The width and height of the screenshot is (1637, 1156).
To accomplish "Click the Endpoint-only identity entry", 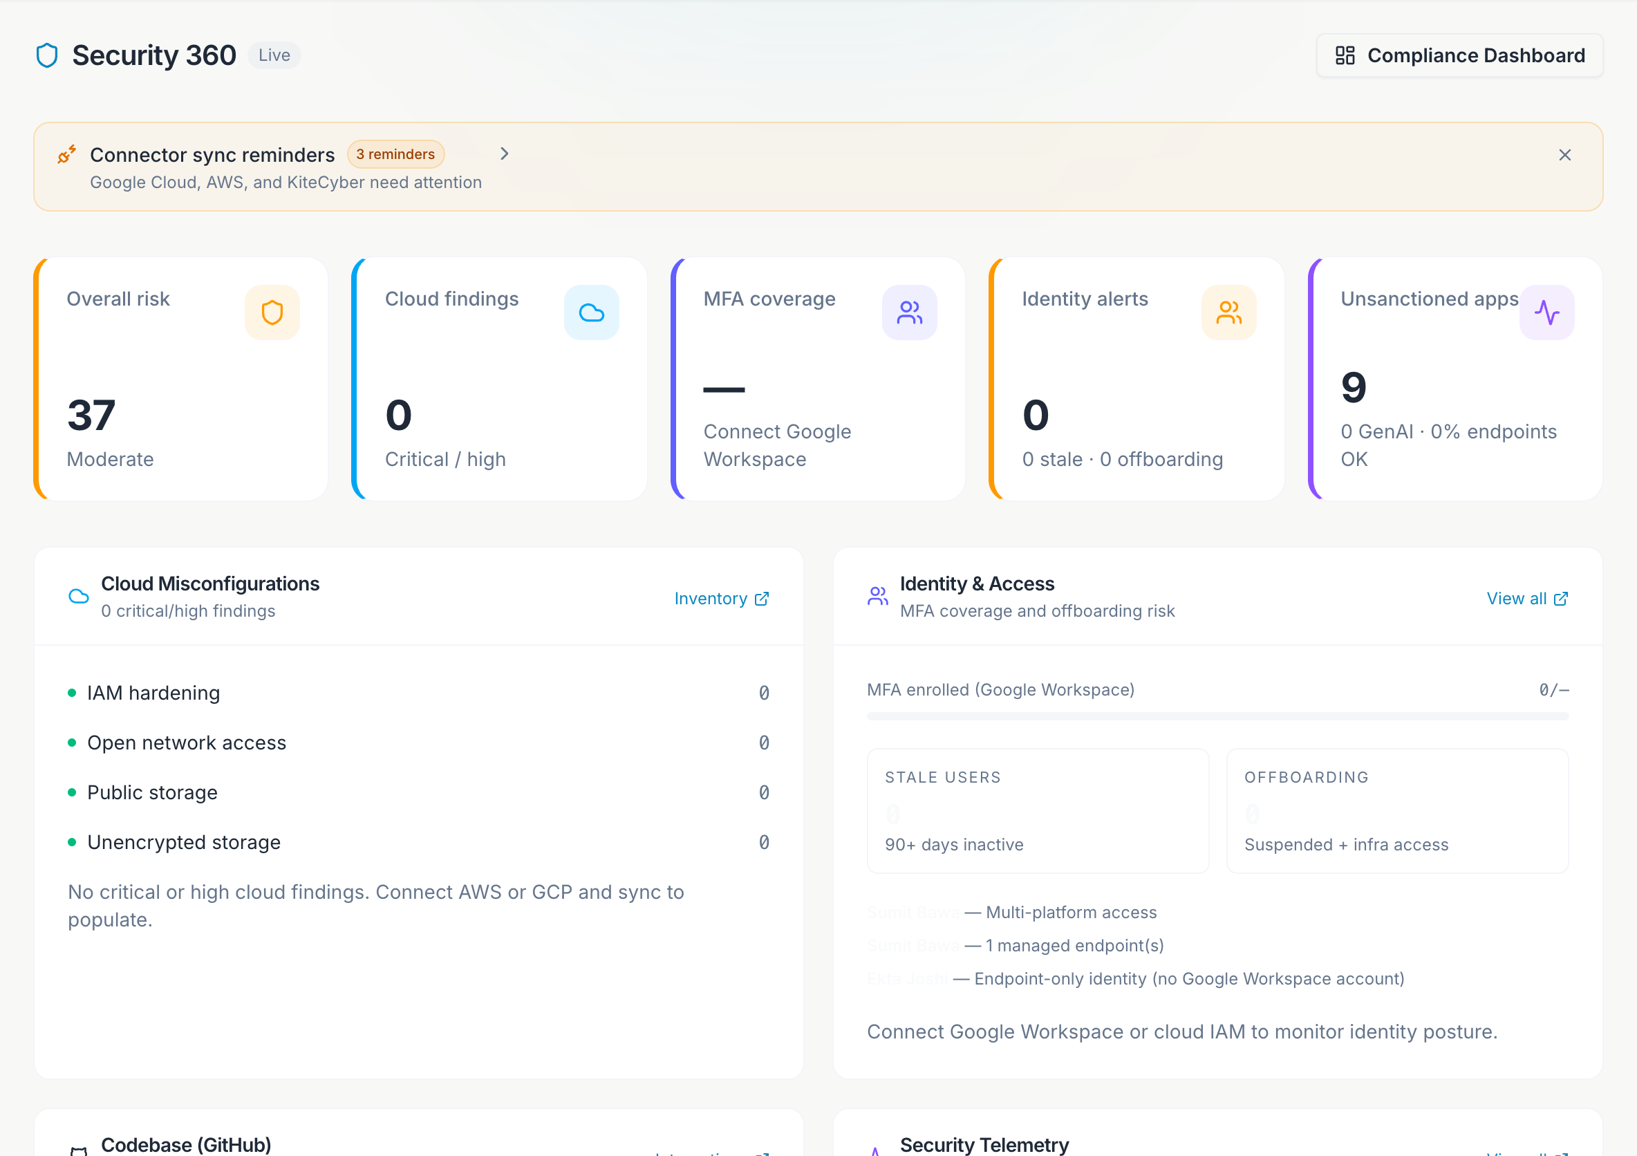I will (x=1136, y=979).
